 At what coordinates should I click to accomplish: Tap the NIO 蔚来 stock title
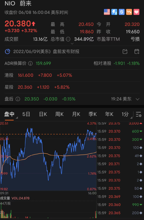(18, 3)
